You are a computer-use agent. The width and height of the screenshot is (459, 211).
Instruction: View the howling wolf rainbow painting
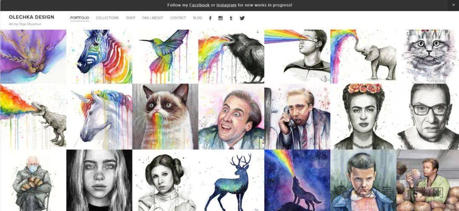coord(297,180)
